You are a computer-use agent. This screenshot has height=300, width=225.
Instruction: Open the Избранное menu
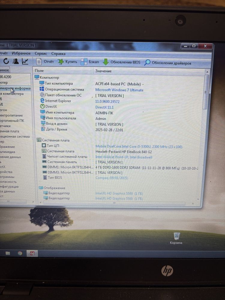point(21,53)
